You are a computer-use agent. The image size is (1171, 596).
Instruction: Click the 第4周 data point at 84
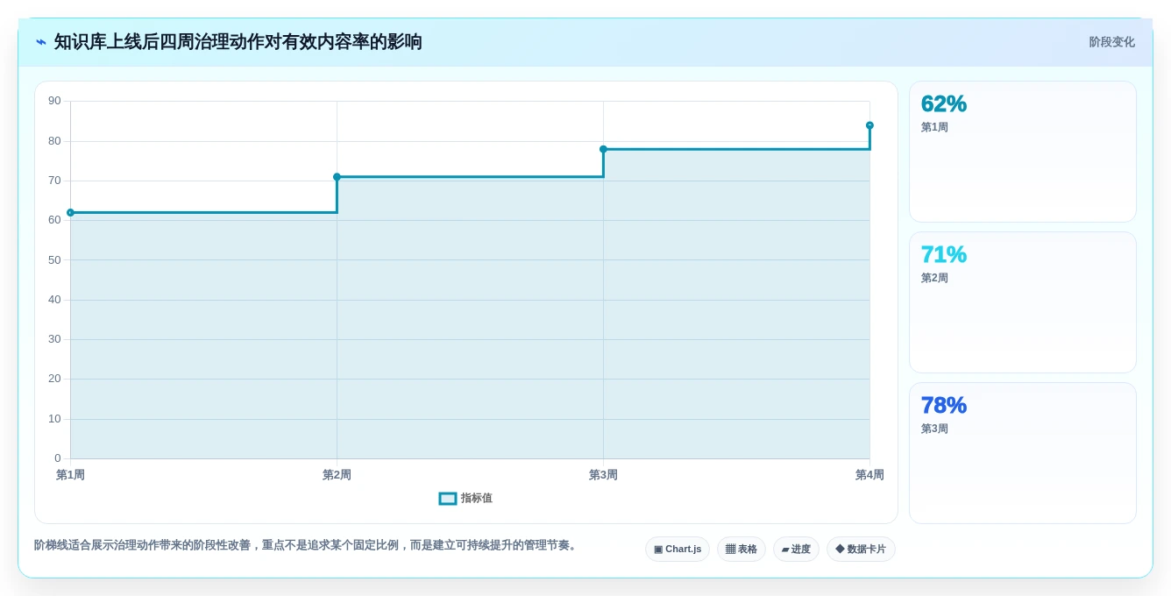click(869, 125)
